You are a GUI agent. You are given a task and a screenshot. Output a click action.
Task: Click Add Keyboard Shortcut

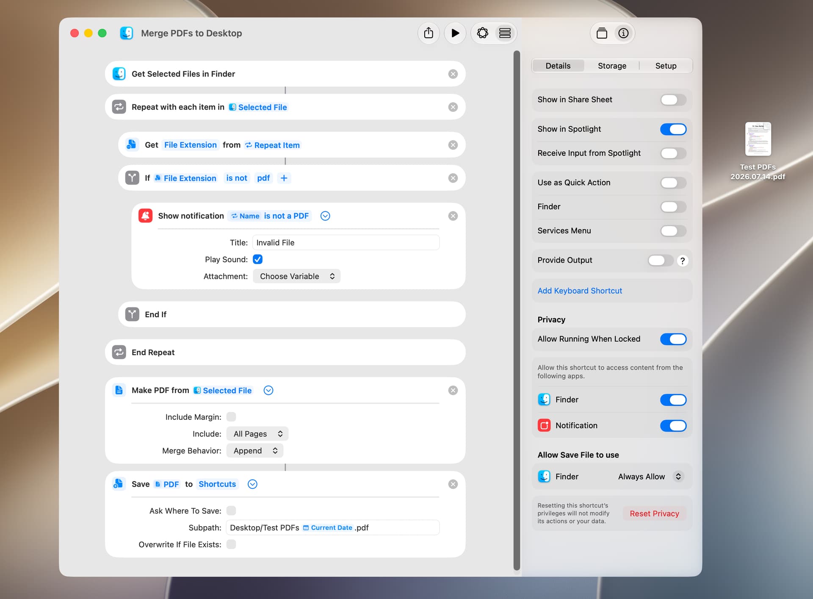pos(580,291)
